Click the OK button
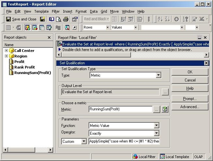213x161 pixels. 190,72
